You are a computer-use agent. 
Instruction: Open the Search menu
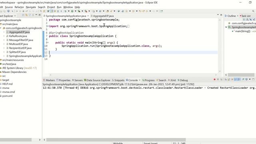point(42,7)
